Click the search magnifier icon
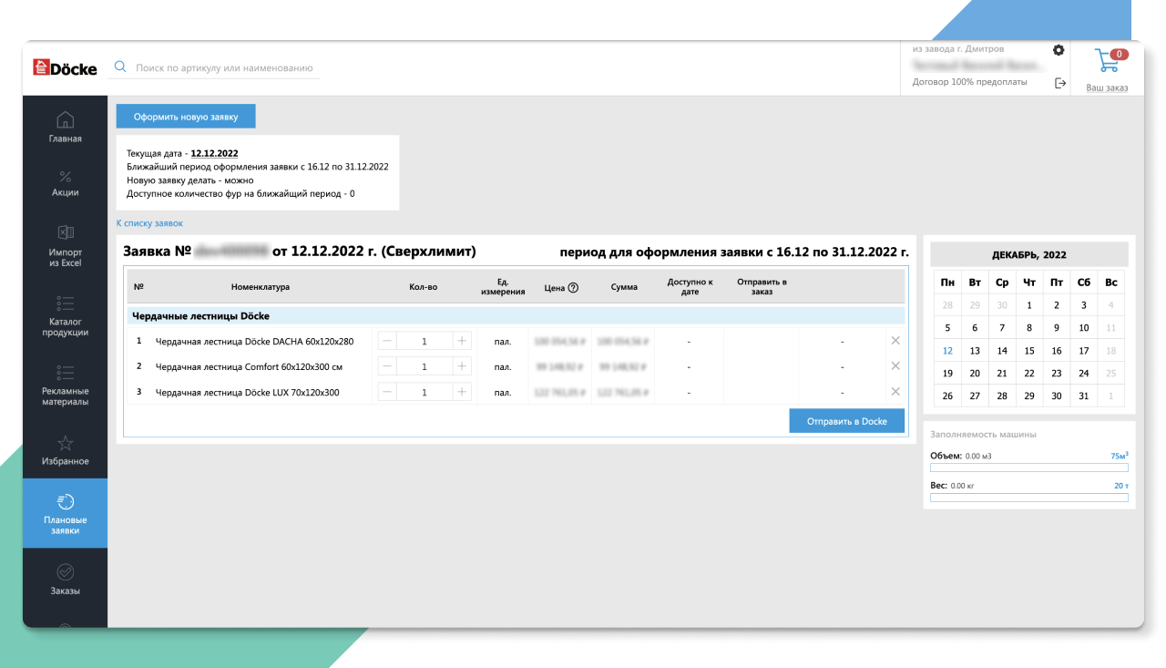This screenshot has height=668, width=1166. pos(119,67)
